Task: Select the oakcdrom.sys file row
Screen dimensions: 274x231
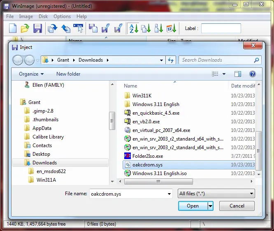Action: pos(189,165)
